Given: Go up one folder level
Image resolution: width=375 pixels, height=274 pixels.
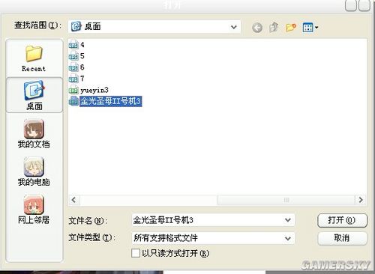Looking at the screenshot, I should click(274, 27).
